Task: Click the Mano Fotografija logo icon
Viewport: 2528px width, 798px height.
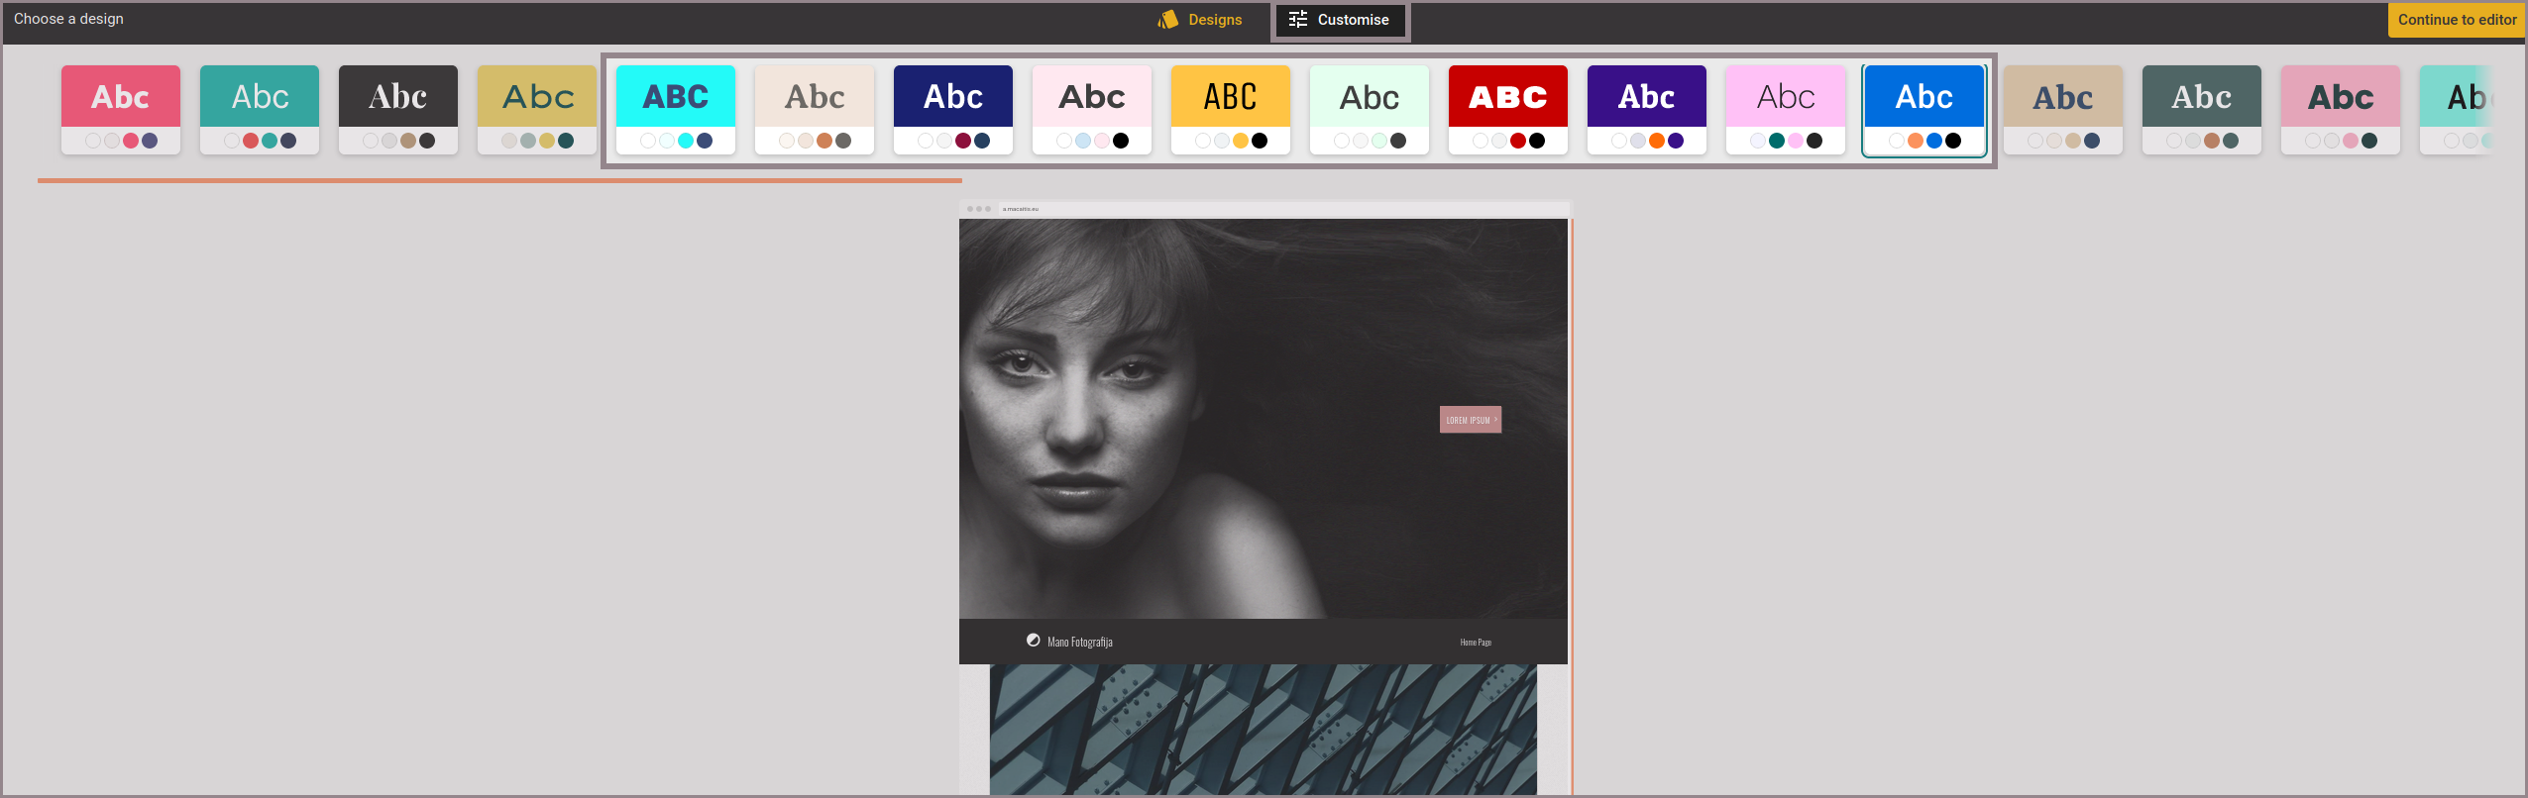Action: click(1033, 641)
